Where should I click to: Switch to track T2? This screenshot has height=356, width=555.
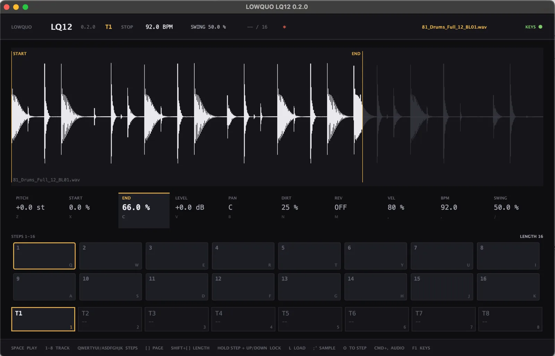tap(110, 319)
